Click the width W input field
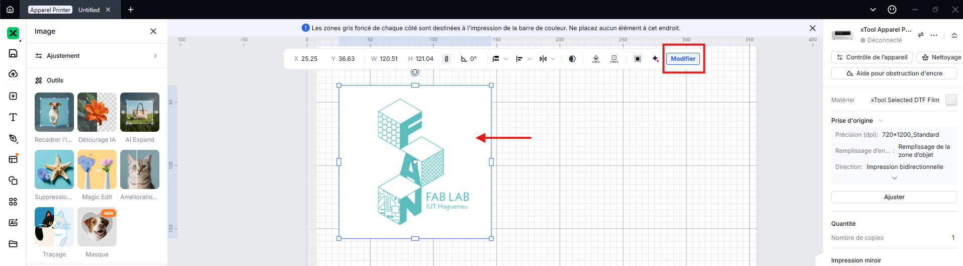963x266 pixels. [x=388, y=59]
